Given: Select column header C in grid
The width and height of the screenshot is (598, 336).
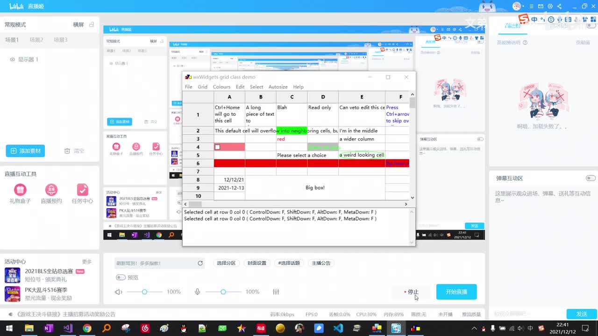Looking at the screenshot, I should pyautogui.click(x=292, y=97).
